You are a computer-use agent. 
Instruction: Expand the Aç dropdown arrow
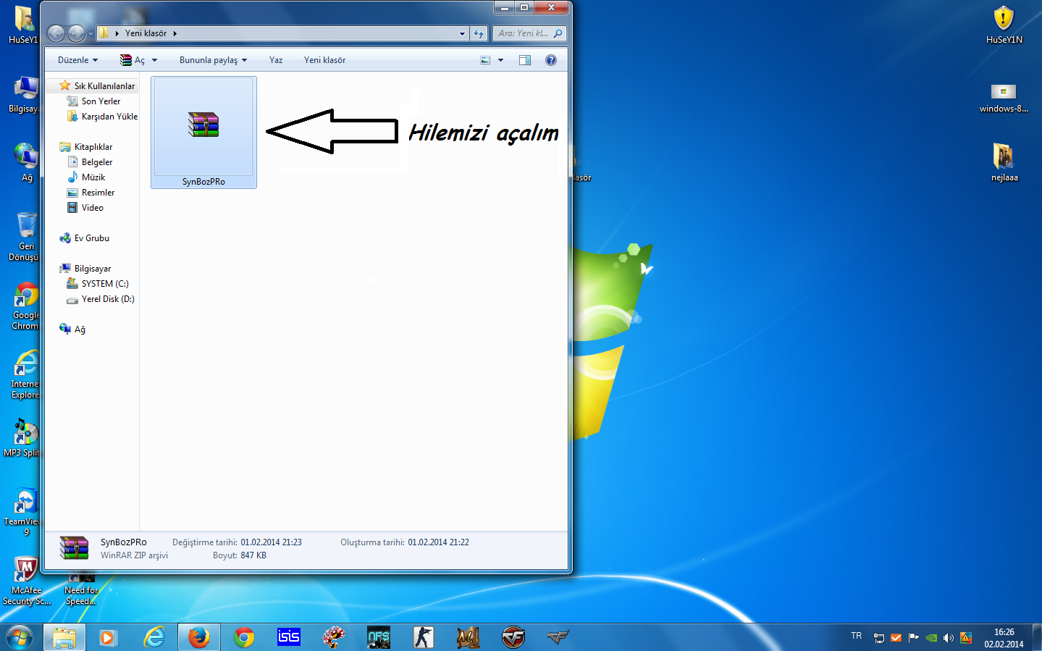(154, 60)
